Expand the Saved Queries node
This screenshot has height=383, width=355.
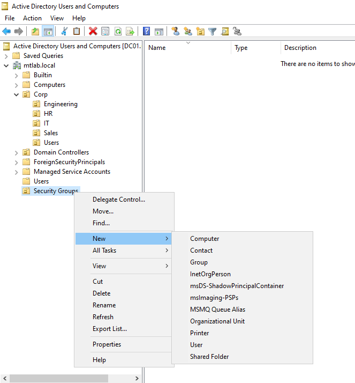pos(6,56)
